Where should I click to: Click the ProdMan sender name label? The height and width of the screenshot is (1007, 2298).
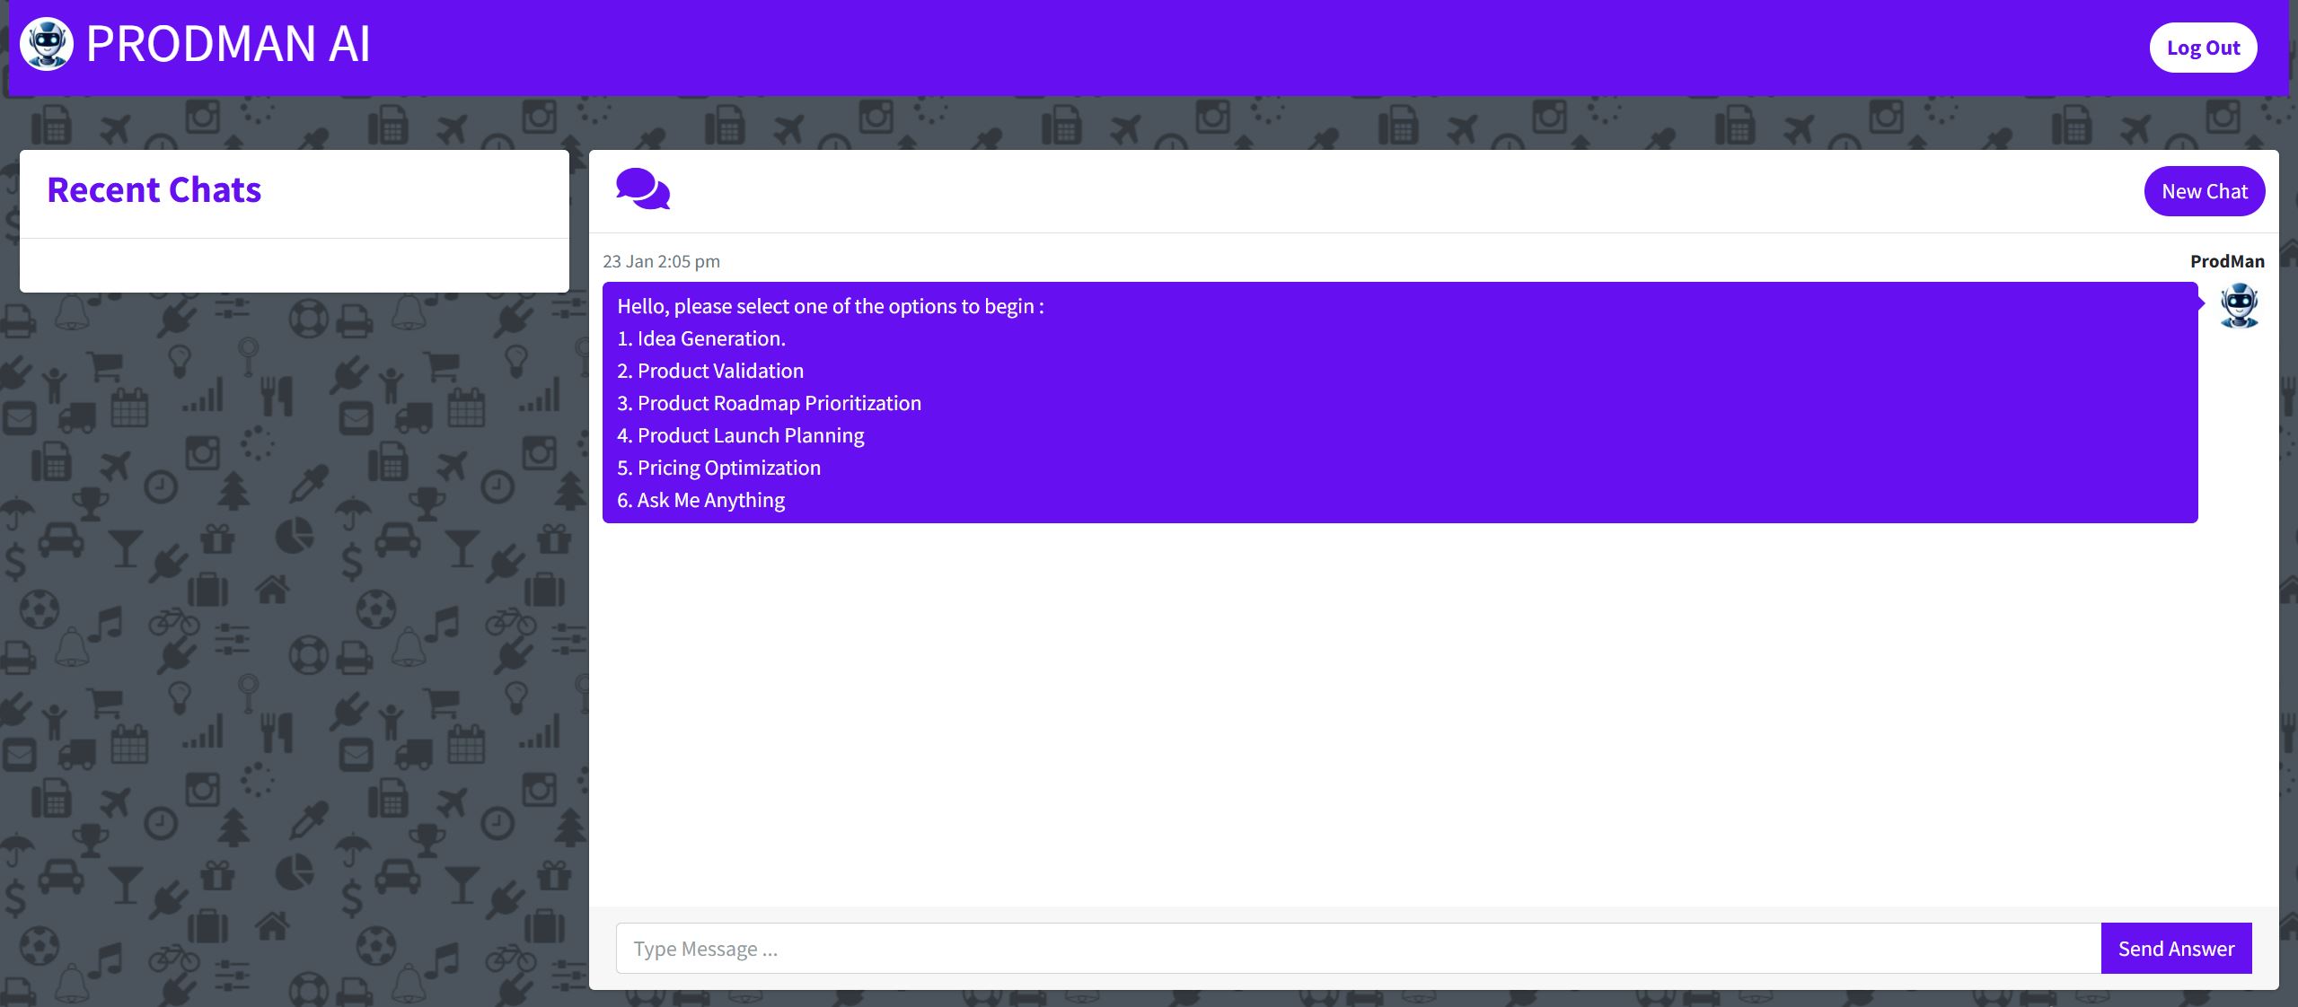pyautogui.click(x=2226, y=261)
